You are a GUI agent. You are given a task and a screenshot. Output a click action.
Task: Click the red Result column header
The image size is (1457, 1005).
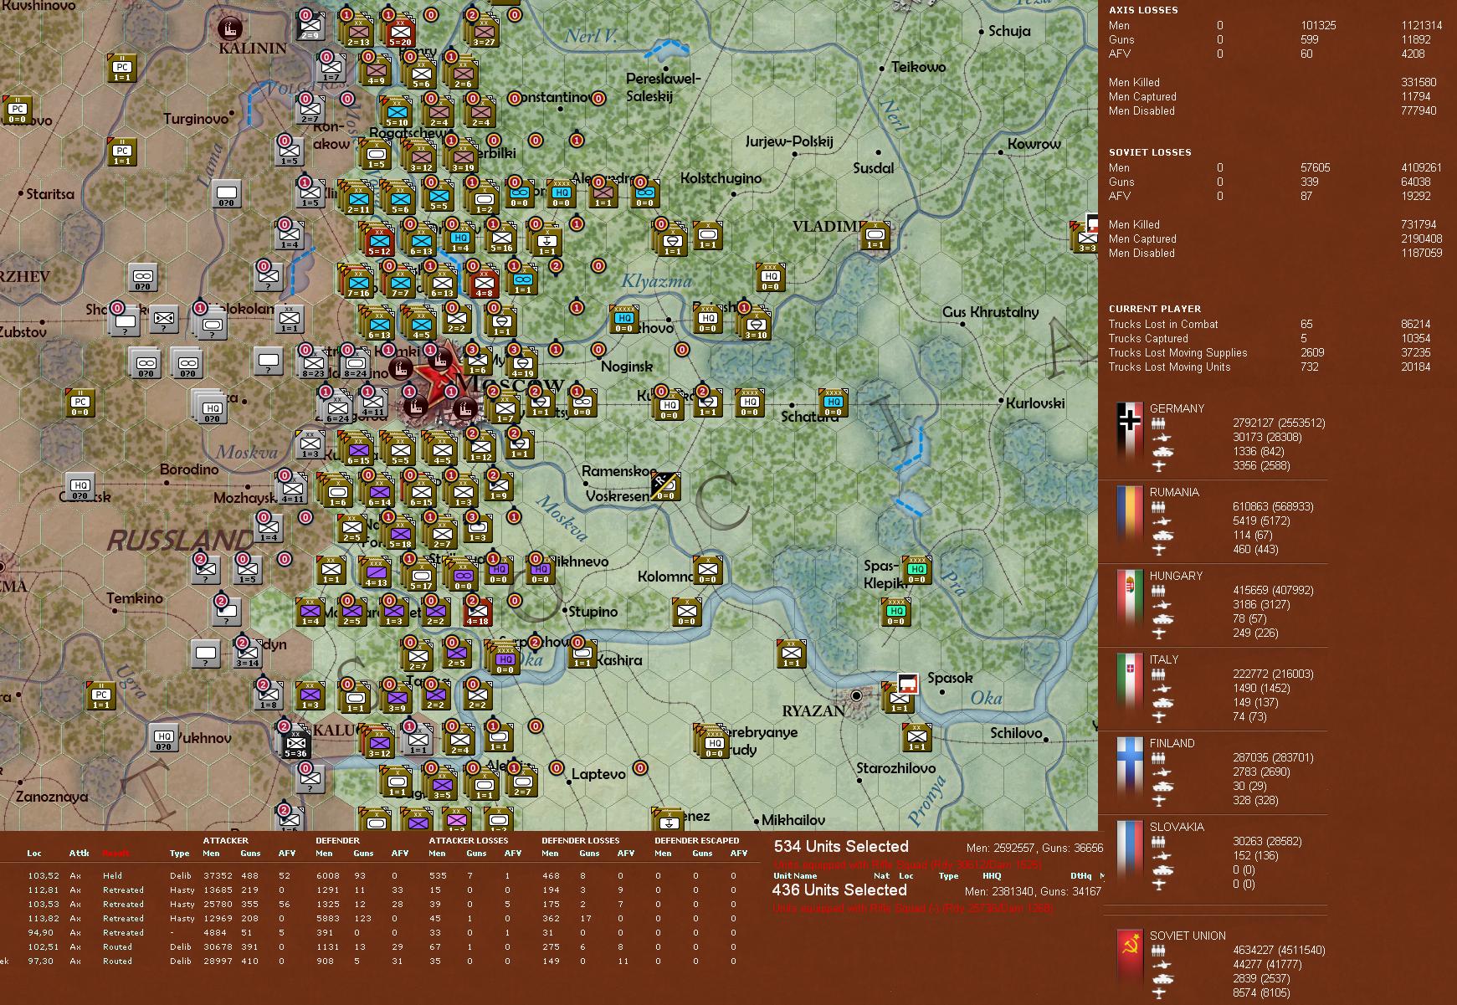tap(116, 854)
